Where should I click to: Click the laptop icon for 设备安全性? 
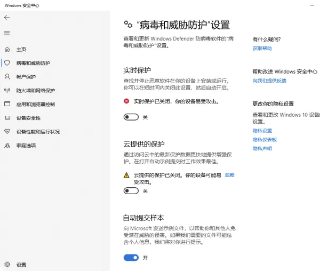tap(7, 118)
